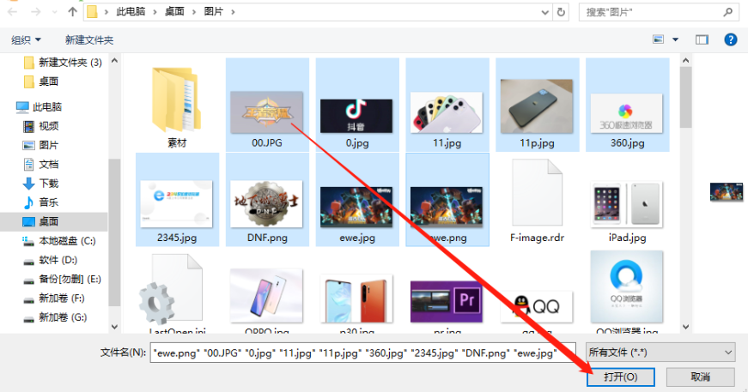Click sidebar scrollbar down arrow
This screenshot has height=392, width=748.
[x=114, y=327]
